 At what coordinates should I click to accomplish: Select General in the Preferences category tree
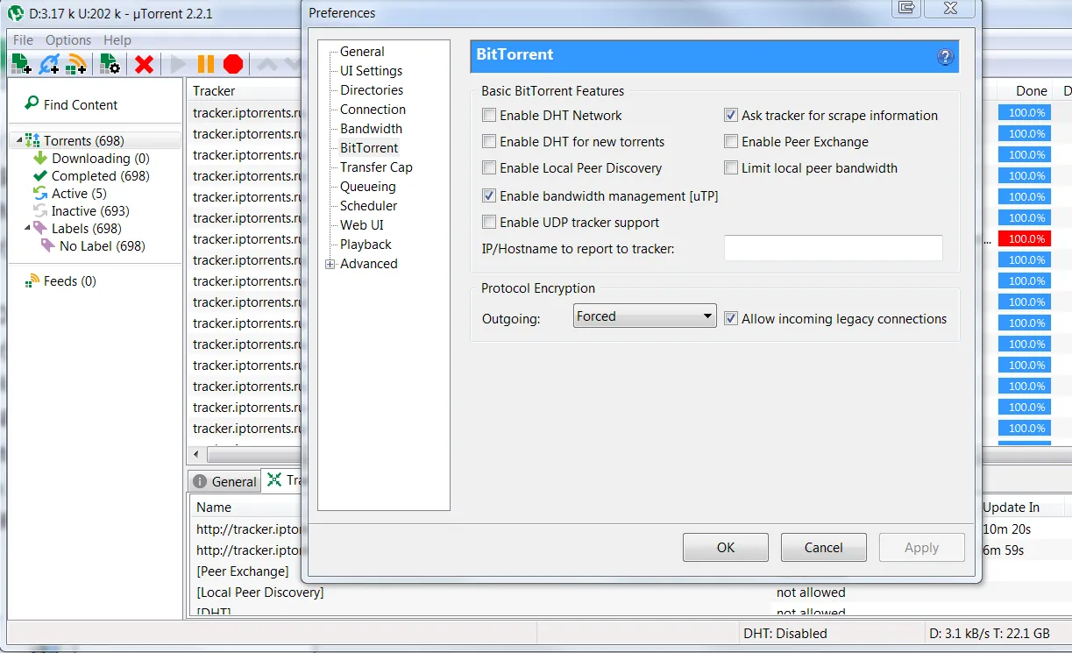[x=362, y=52]
